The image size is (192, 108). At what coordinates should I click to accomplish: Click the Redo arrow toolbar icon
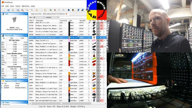point(31,10)
